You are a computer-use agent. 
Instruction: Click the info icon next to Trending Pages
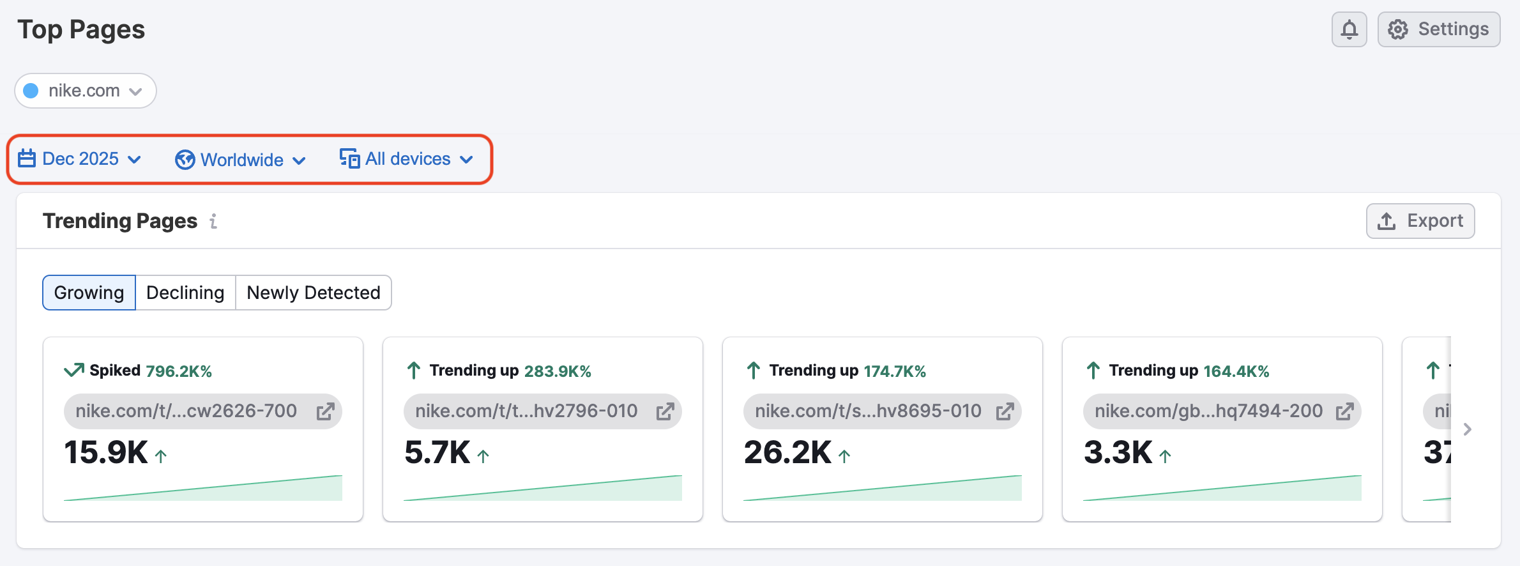click(x=213, y=222)
